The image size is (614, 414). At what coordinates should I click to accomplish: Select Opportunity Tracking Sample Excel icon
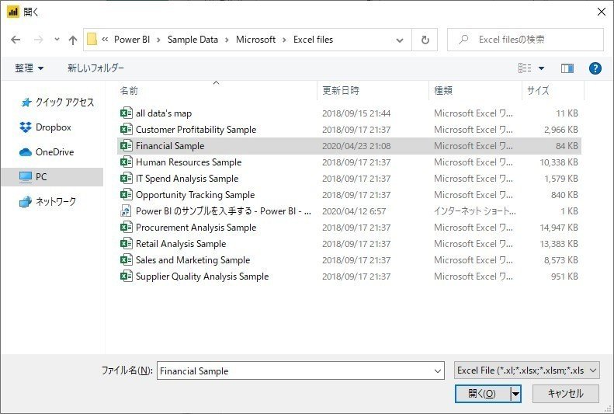click(126, 195)
